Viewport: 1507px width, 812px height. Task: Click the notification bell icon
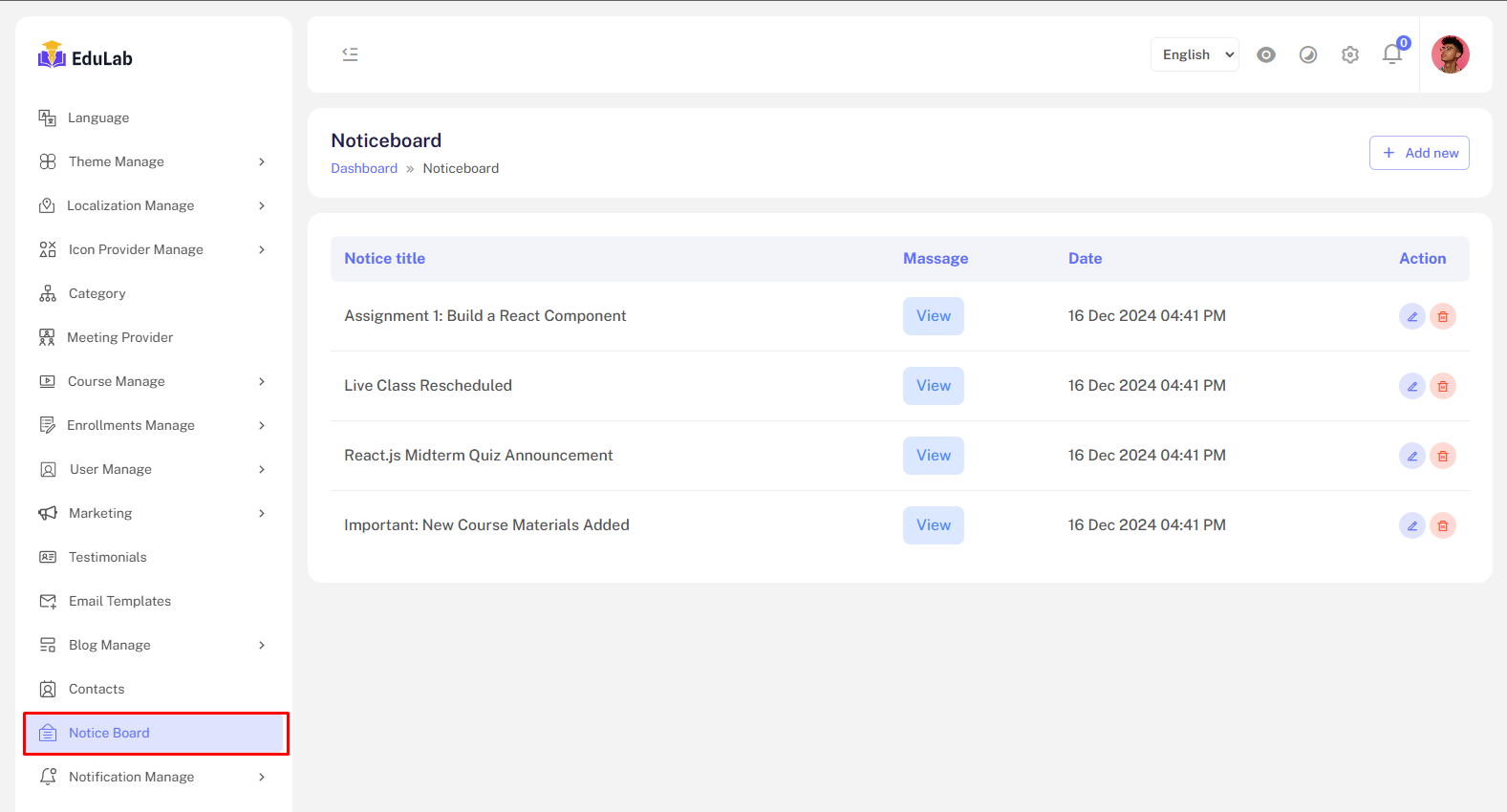pos(1391,54)
